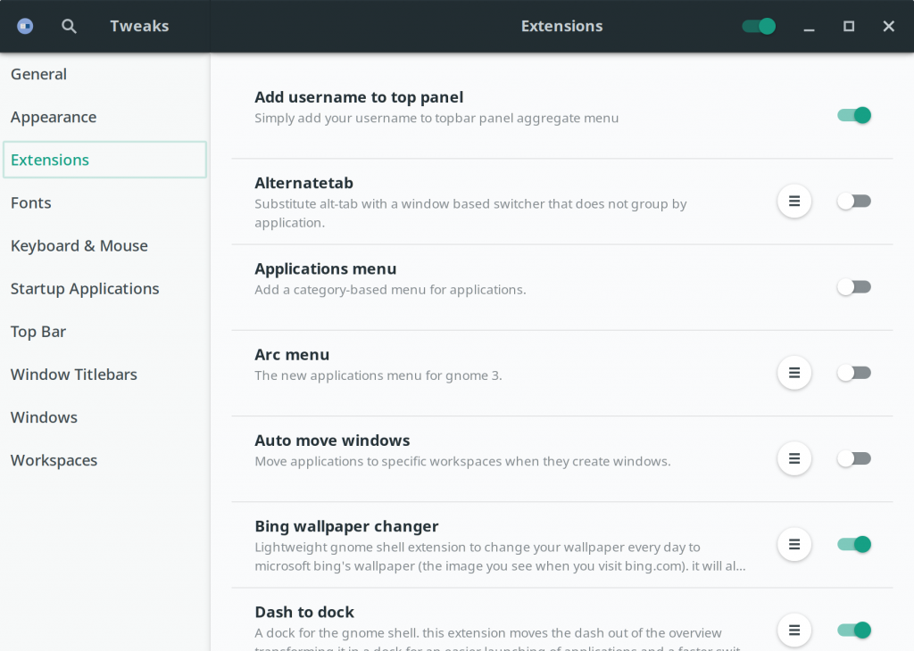
Task: Open search with the magnifier icon
Action: 69,26
